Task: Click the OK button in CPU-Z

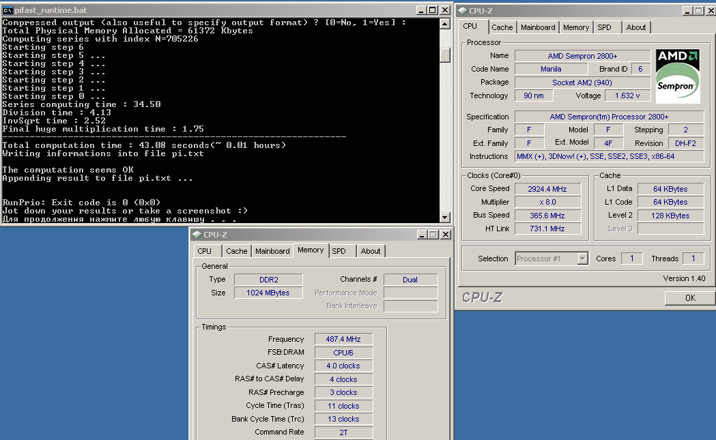Action: click(690, 297)
